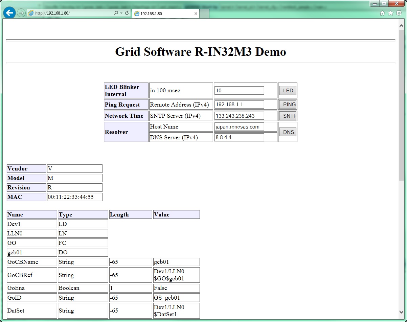Click the "GoID" name cell
The width and height of the screenshot is (407, 322).
pos(32,298)
